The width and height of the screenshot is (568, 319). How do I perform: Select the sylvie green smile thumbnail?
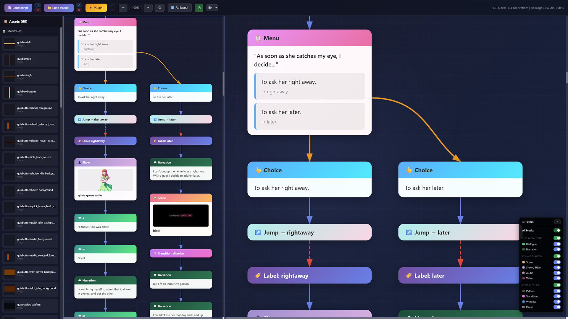point(105,180)
